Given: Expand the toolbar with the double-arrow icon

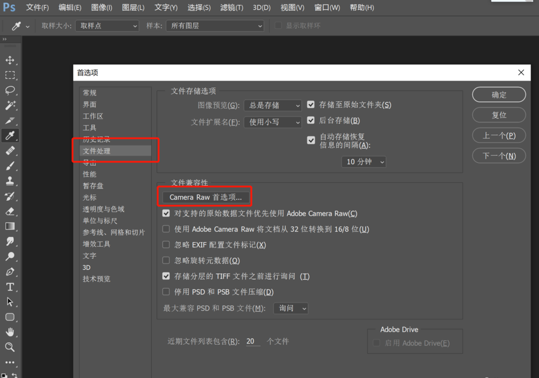Looking at the screenshot, I should click(5, 39).
